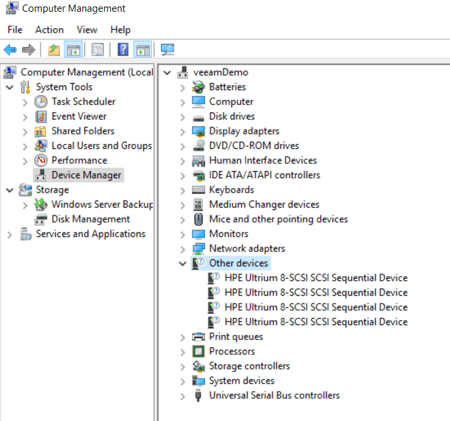Image resolution: width=450 pixels, height=421 pixels.
Task: Expand the Disk drives category
Action: [x=183, y=117]
